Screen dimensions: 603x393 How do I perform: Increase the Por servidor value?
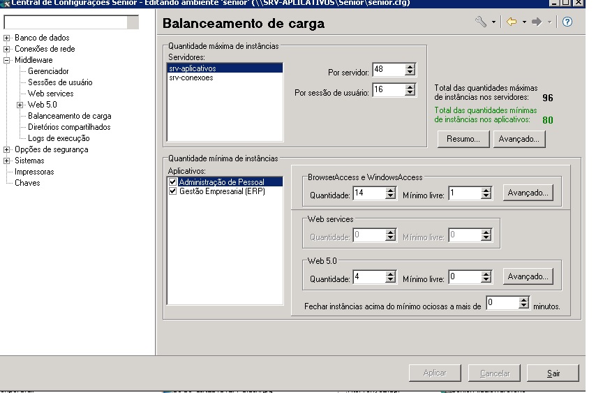coord(410,66)
